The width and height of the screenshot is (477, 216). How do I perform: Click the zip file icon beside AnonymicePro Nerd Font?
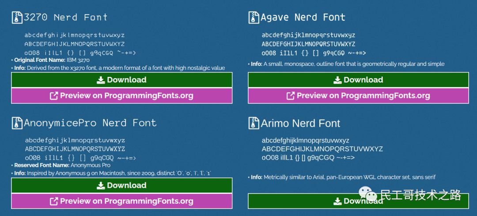pyautogui.click(x=17, y=123)
